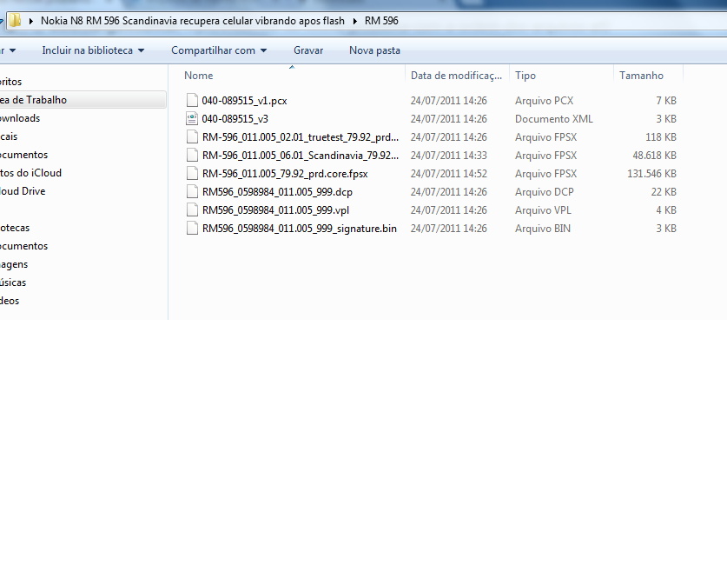
Task: Click name RM596_0598984_011.005_999_signature.bin
Action: (300, 229)
